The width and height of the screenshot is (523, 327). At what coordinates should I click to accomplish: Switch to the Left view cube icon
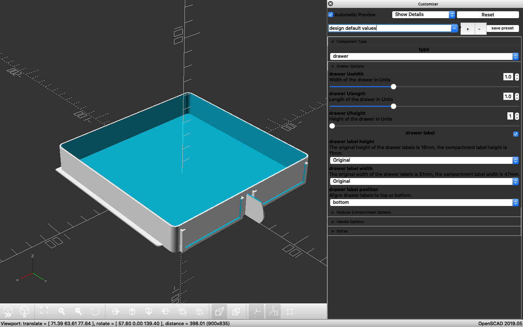(x=166, y=311)
